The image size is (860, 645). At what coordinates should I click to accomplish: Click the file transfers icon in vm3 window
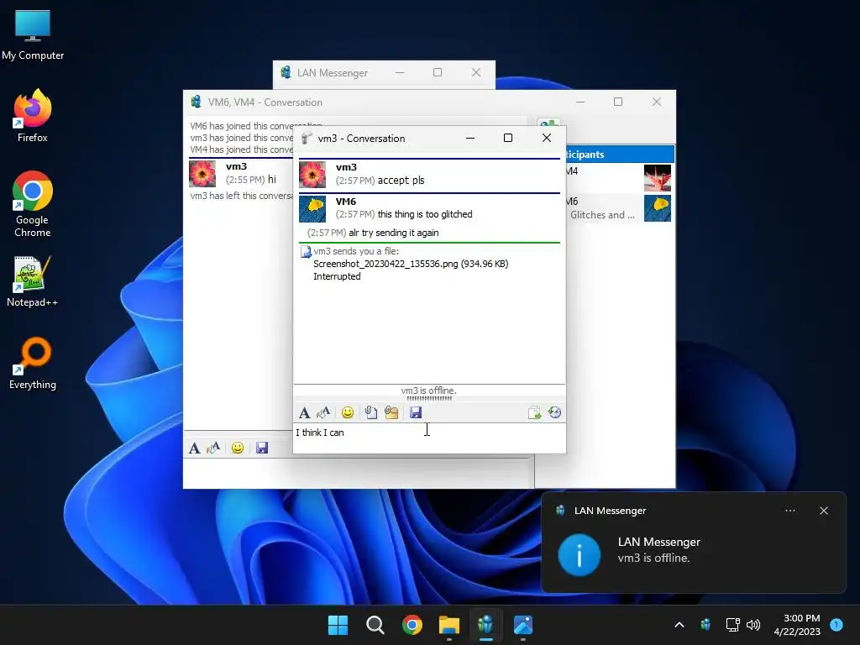click(534, 412)
